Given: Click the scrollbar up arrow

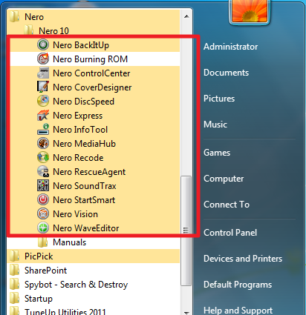Looking at the screenshot, I should (x=186, y=16).
